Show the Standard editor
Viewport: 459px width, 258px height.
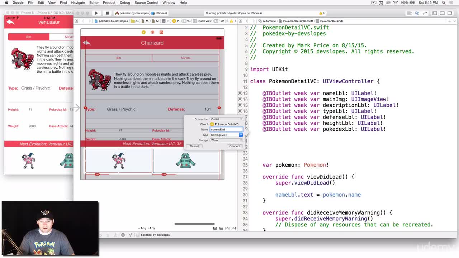409,13
